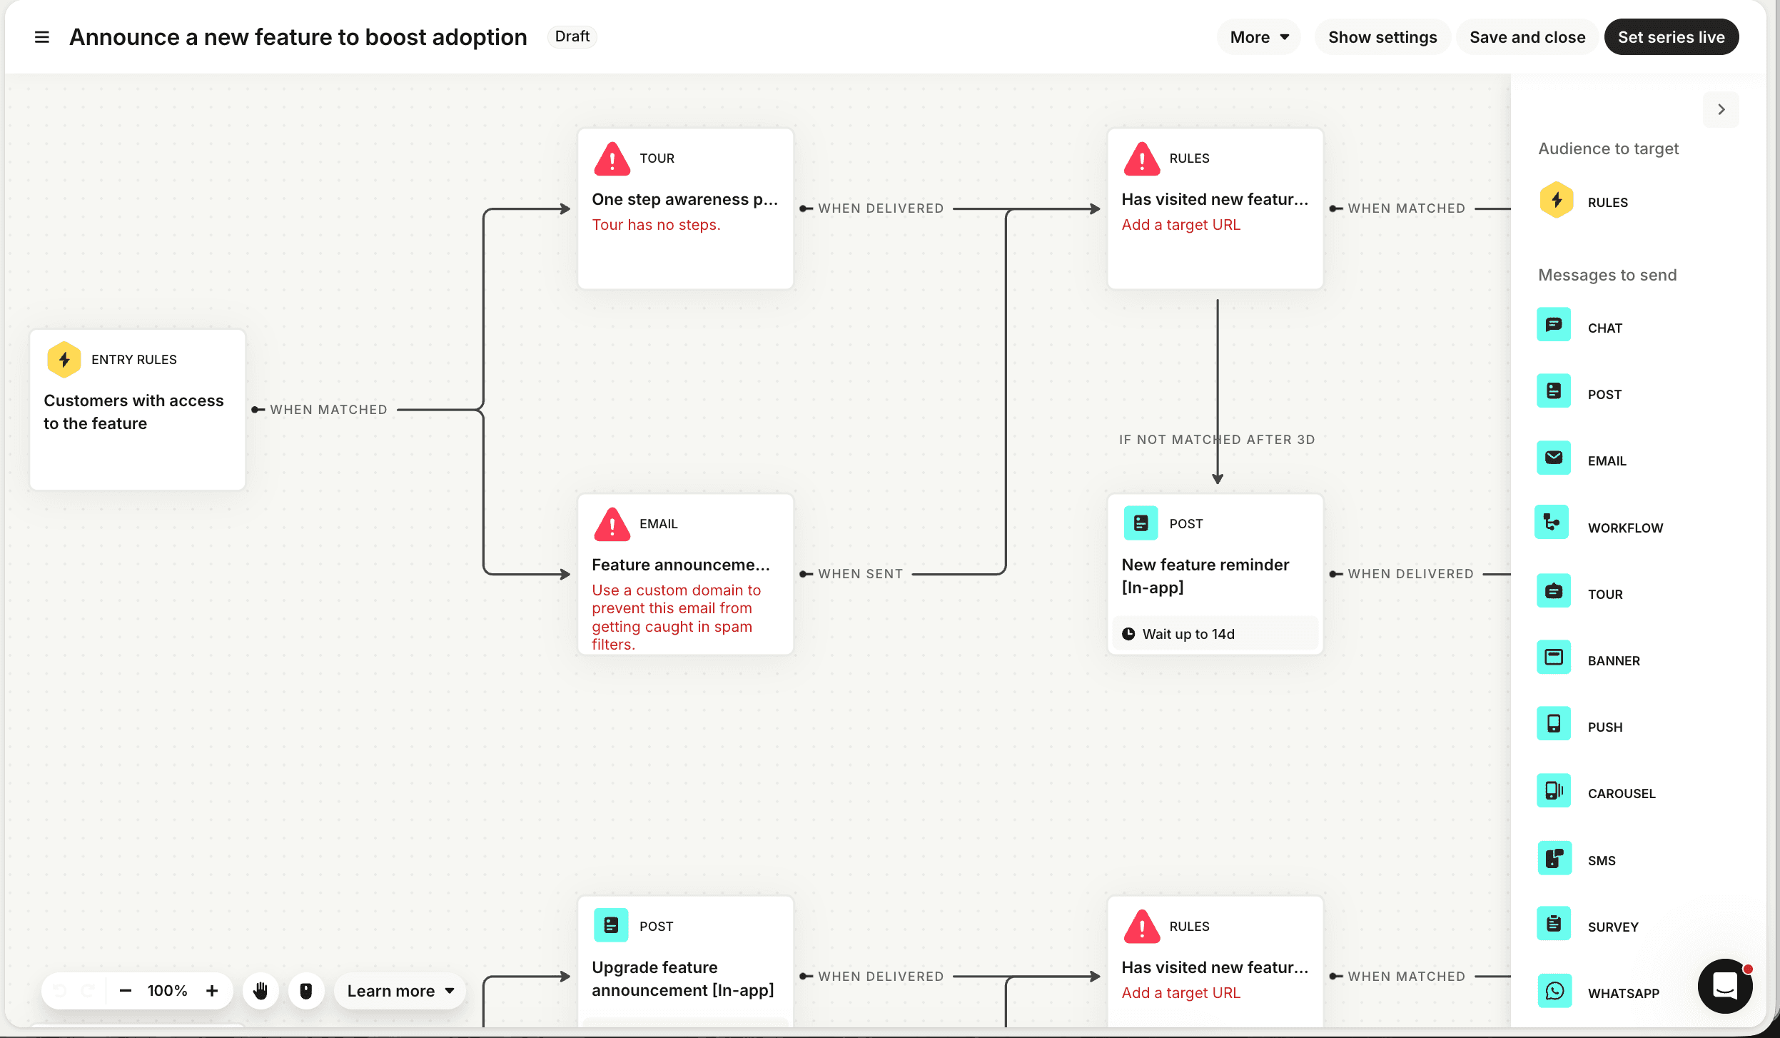Select the Post message icon in sidebar

click(x=1554, y=392)
